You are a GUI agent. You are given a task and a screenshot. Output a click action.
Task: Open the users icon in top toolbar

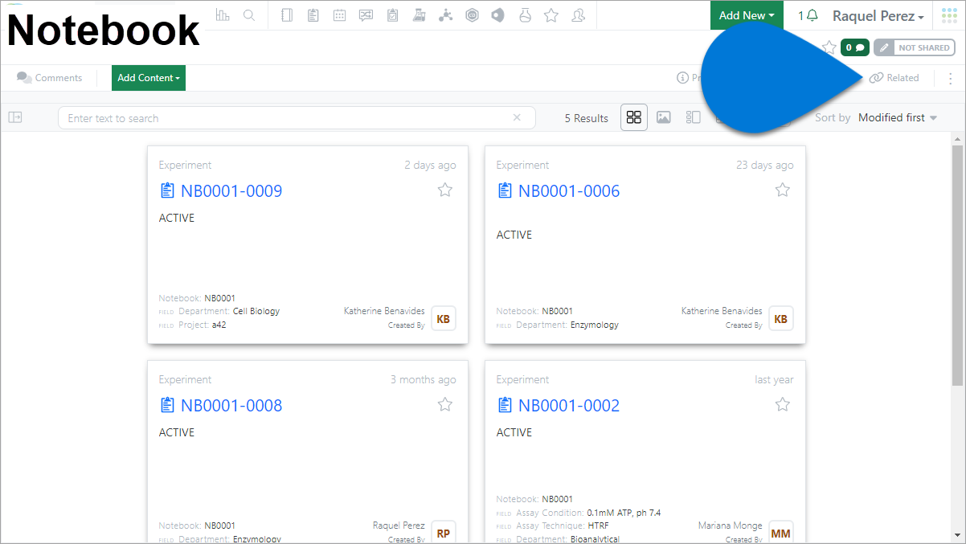tap(578, 15)
